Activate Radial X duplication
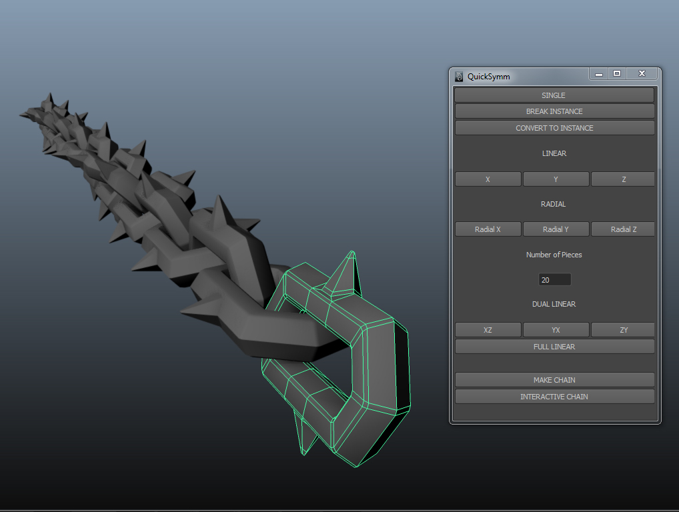The width and height of the screenshot is (679, 512). pyautogui.click(x=488, y=229)
